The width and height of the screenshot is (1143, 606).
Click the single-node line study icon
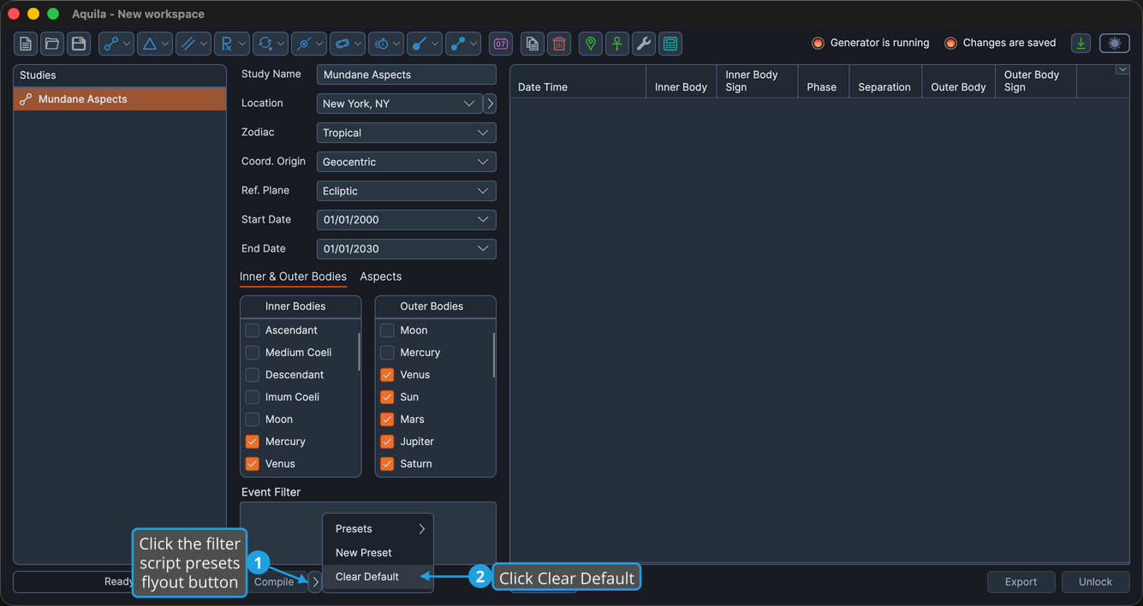pos(425,44)
